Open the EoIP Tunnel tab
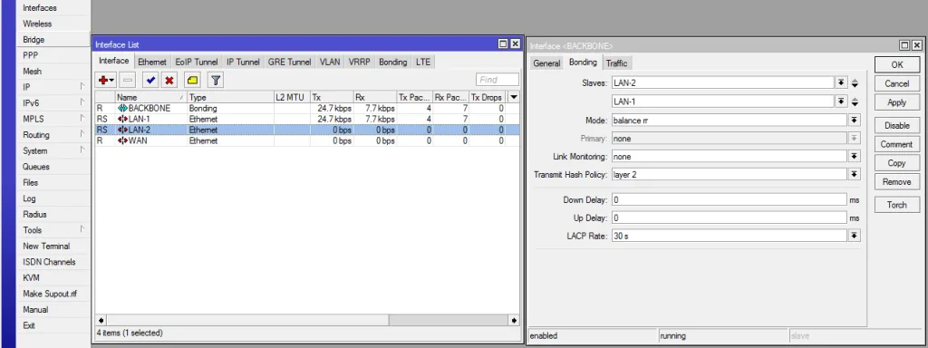928x348 pixels. [x=197, y=62]
